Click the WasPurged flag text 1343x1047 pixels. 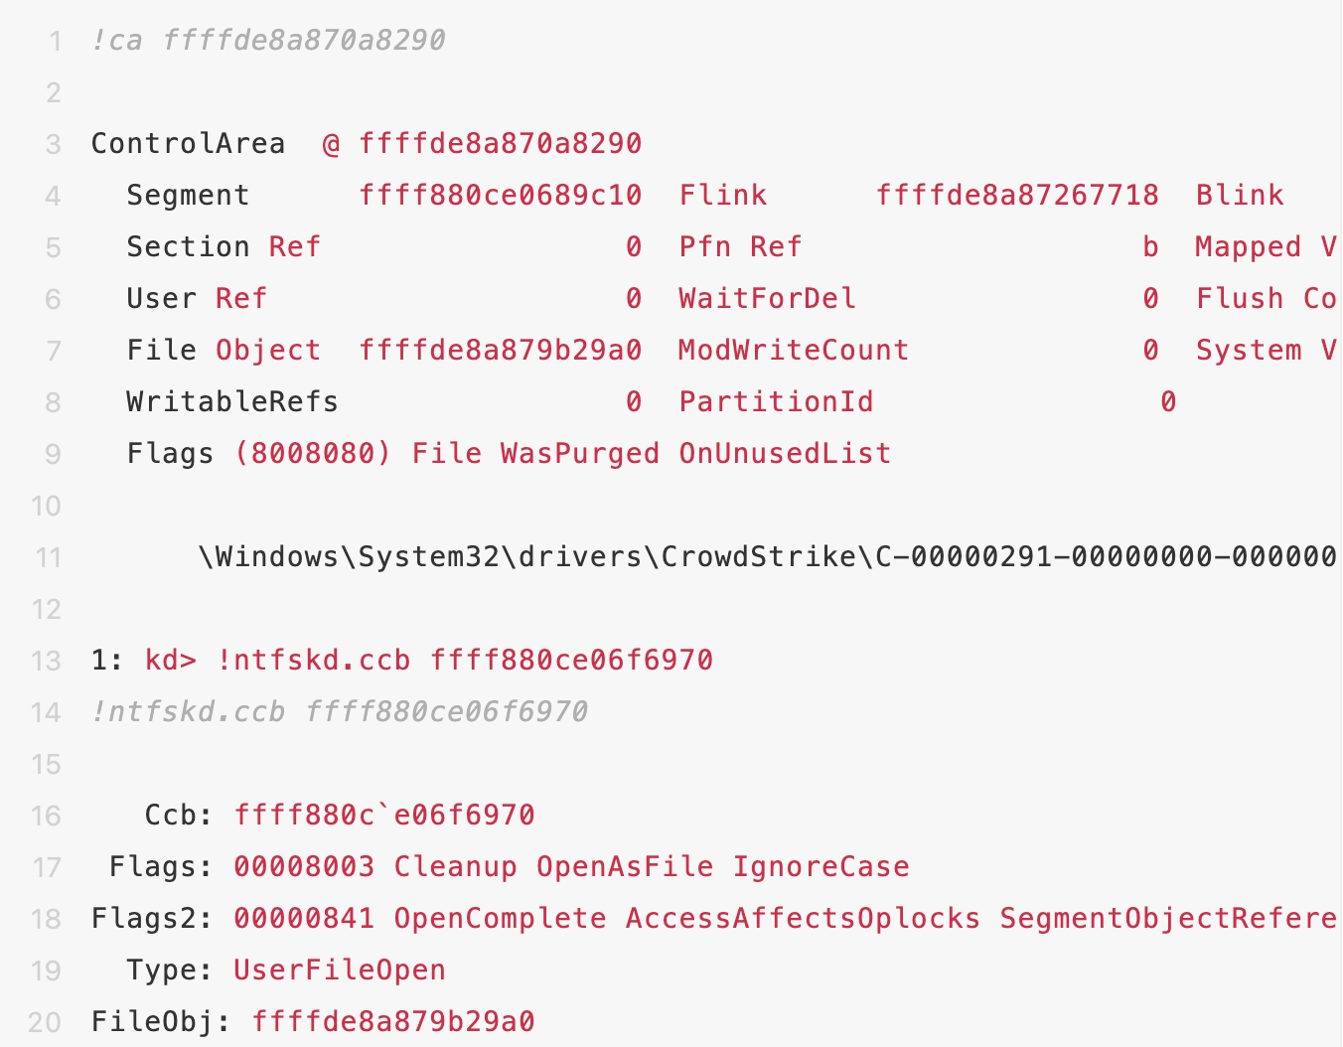[x=579, y=454]
